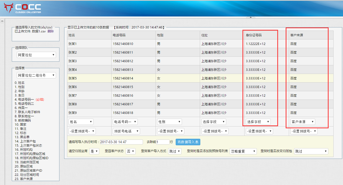Open the 电话号码一 field mapping dropdown
343x185 pixels.
tap(125, 122)
